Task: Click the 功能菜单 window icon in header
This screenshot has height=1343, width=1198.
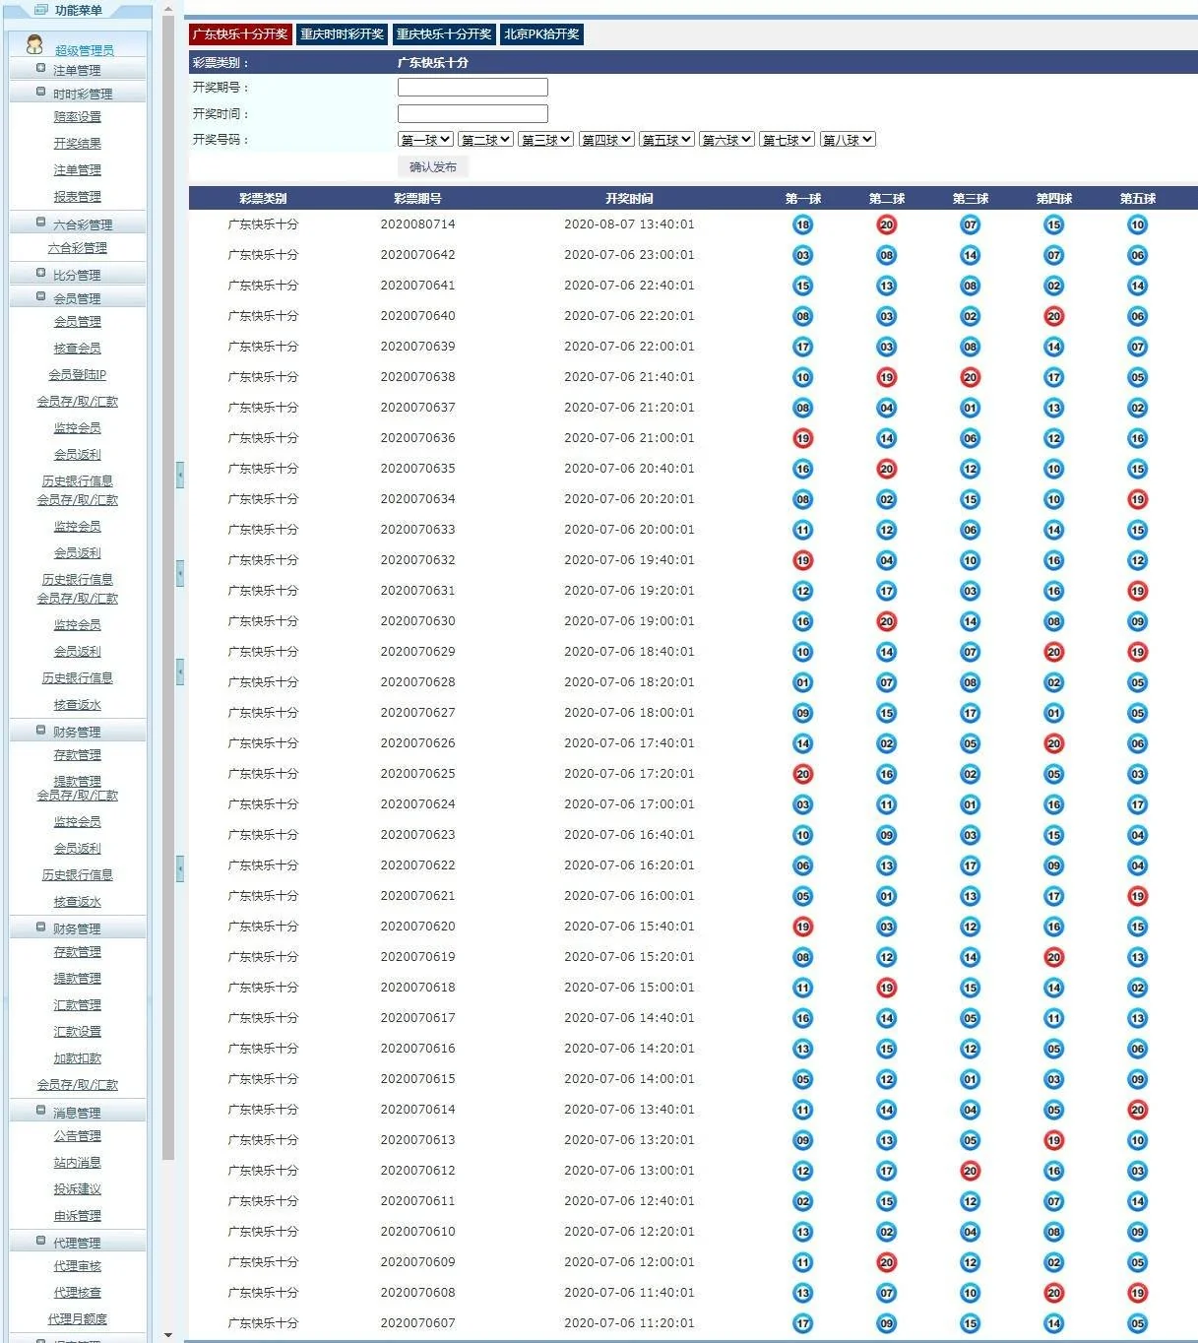Action: click(40, 10)
